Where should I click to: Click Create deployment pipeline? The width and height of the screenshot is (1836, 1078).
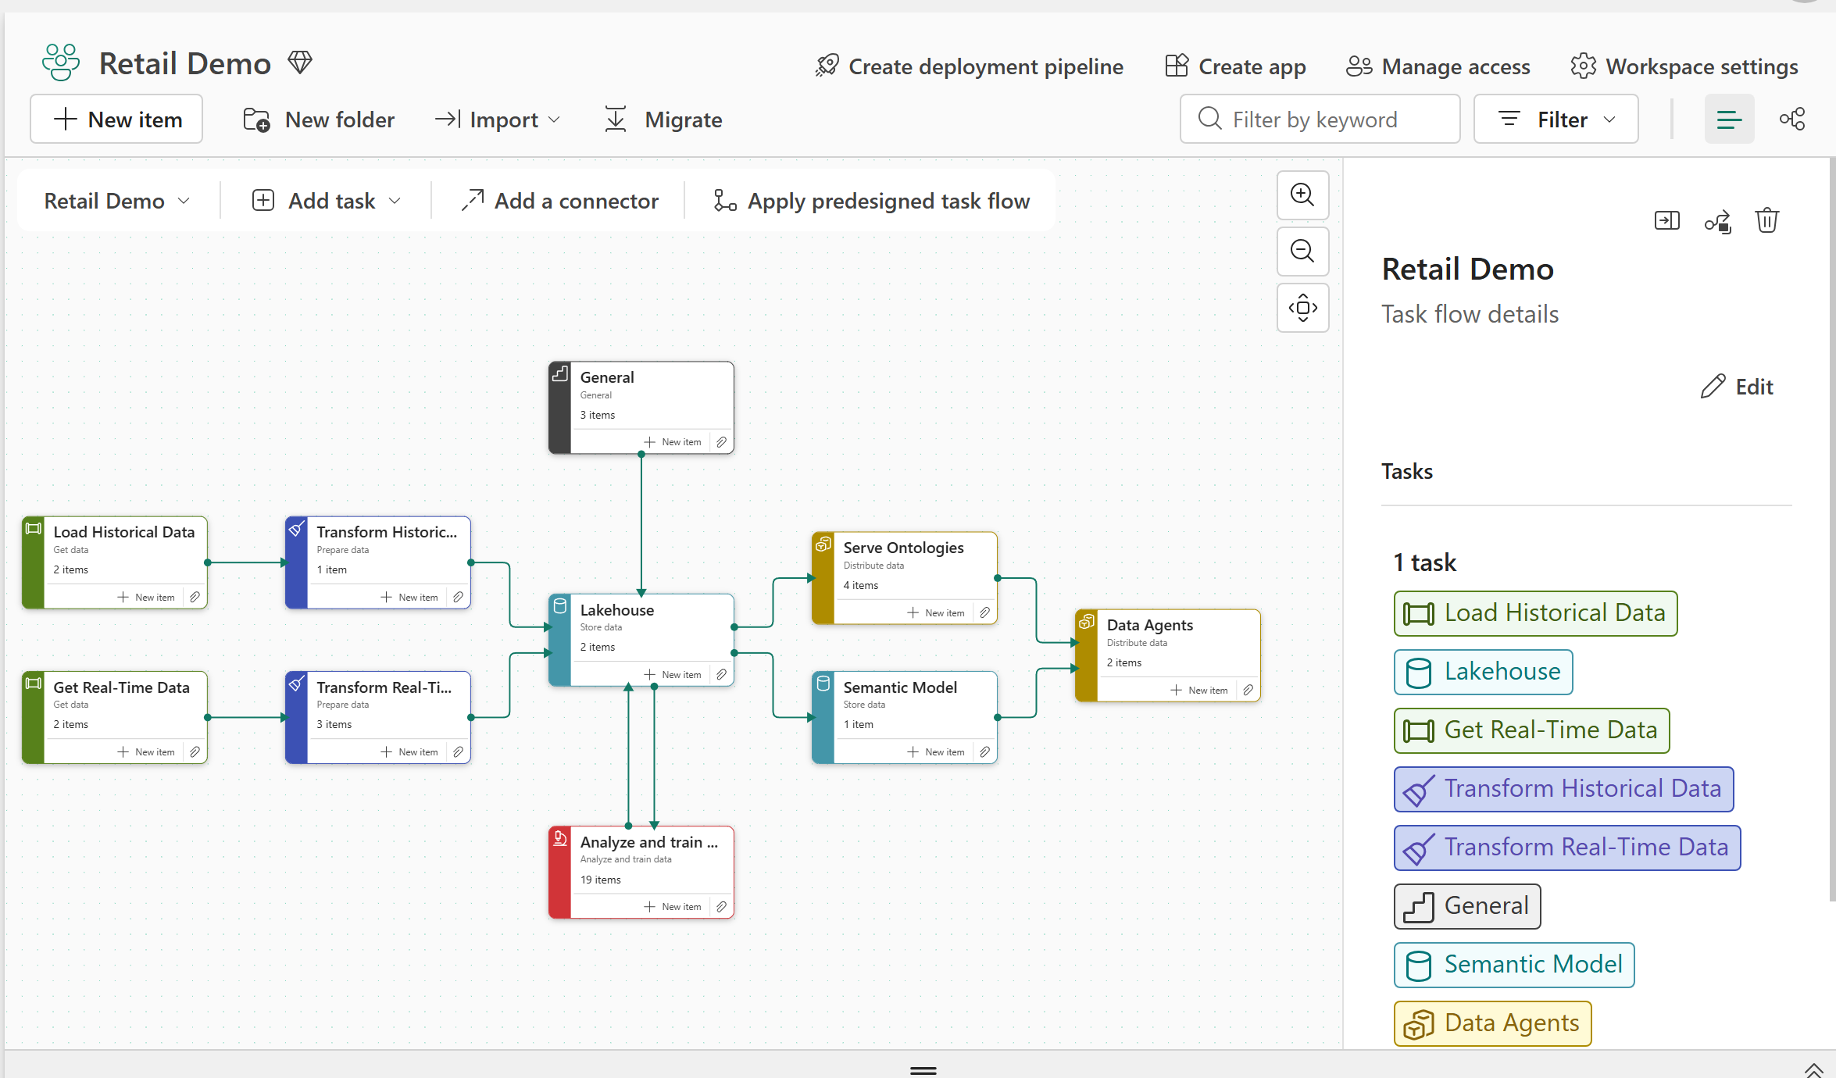(969, 67)
